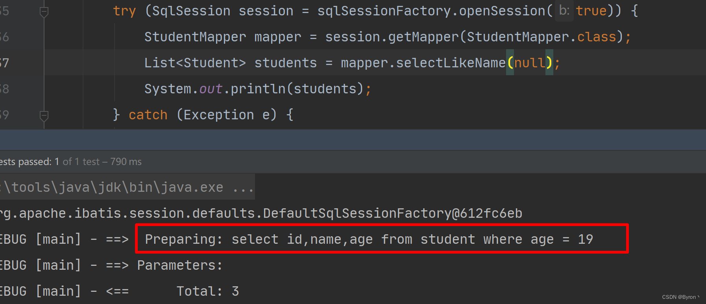Screen dimensions: 706x304
Task: Collapse the catch block fold marker
Action: click(x=44, y=116)
